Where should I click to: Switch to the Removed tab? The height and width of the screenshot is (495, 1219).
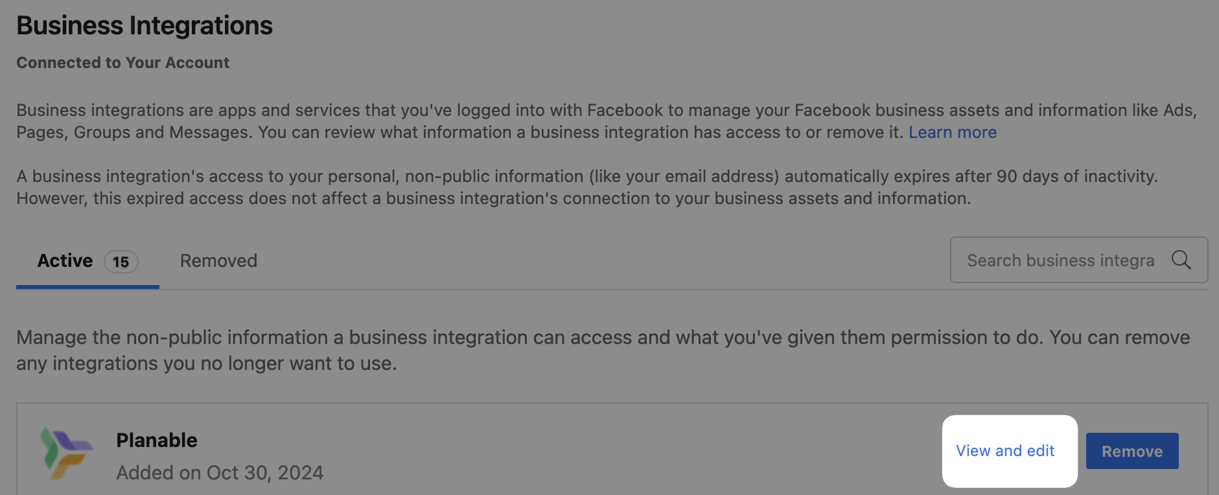[x=218, y=260]
